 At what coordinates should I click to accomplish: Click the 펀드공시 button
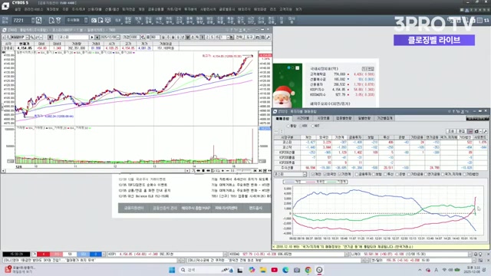pyautogui.click(x=255, y=208)
